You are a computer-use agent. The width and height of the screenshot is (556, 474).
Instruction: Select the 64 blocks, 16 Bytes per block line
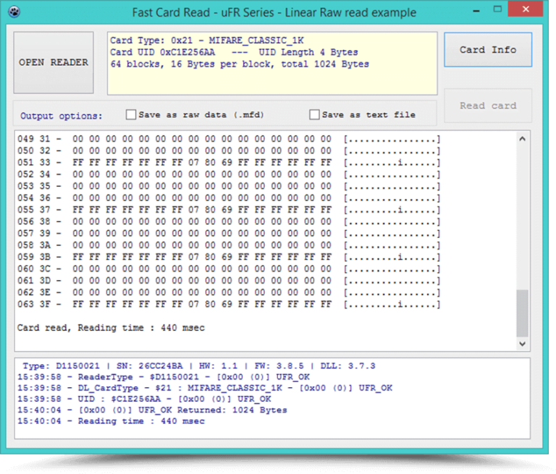[240, 64]
